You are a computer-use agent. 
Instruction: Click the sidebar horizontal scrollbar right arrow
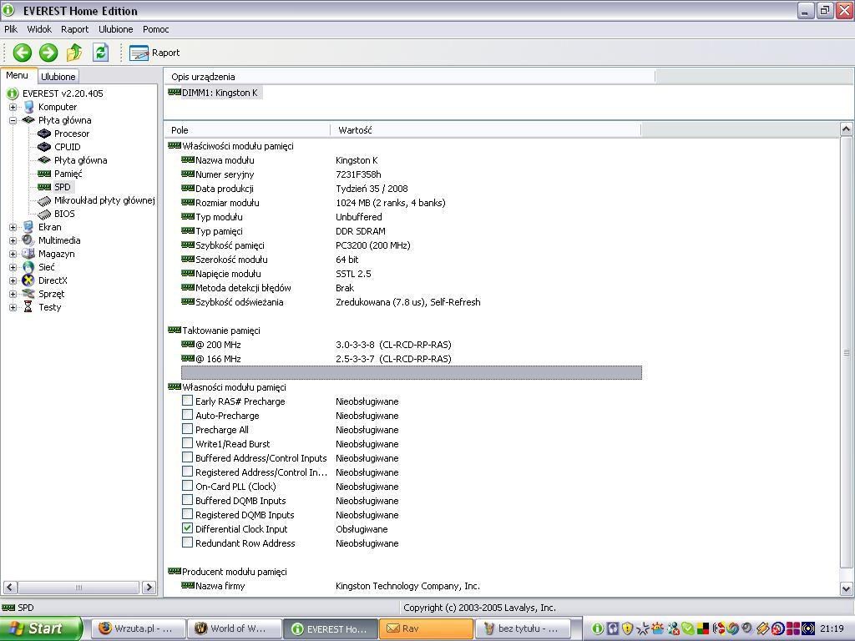point(149,587)
